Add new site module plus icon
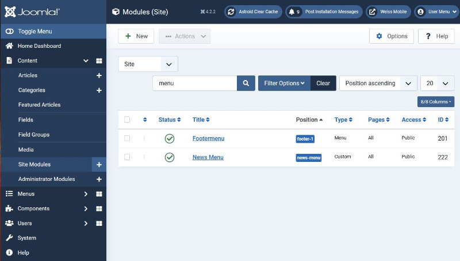460x261 pixels. pyautogui.click(x=99, y=165)
